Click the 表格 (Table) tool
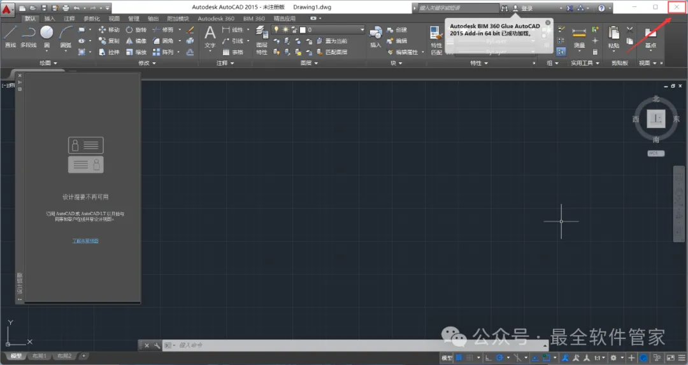Image resolution: width=688 pixels, height=365 pixels. tap(233, 52)
